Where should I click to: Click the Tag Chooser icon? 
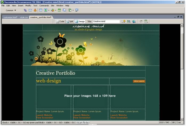[x=77, y=10]
